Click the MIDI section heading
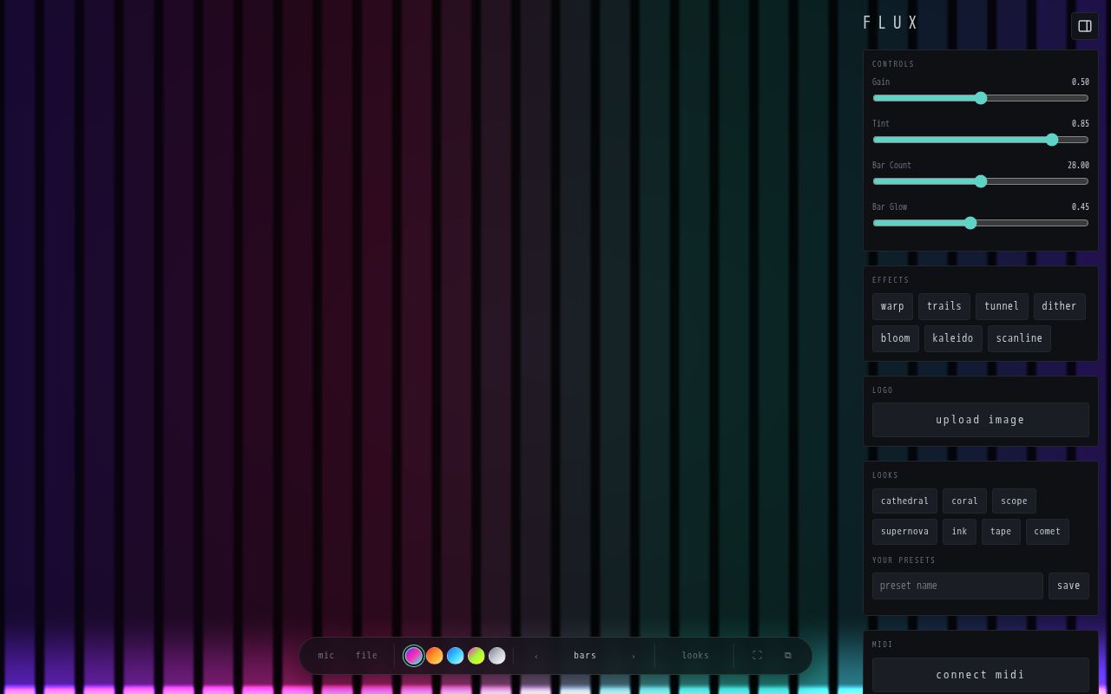Viewport: 1111px width, 694px height. pyautogui.click(x=883, y=645)
